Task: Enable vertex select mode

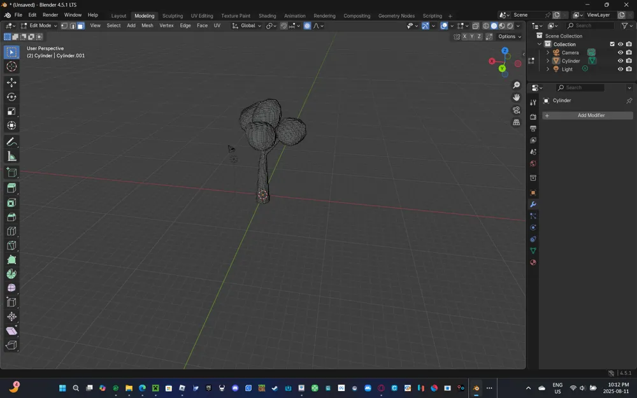Action: pyautogui.click(x=64, y=25)
